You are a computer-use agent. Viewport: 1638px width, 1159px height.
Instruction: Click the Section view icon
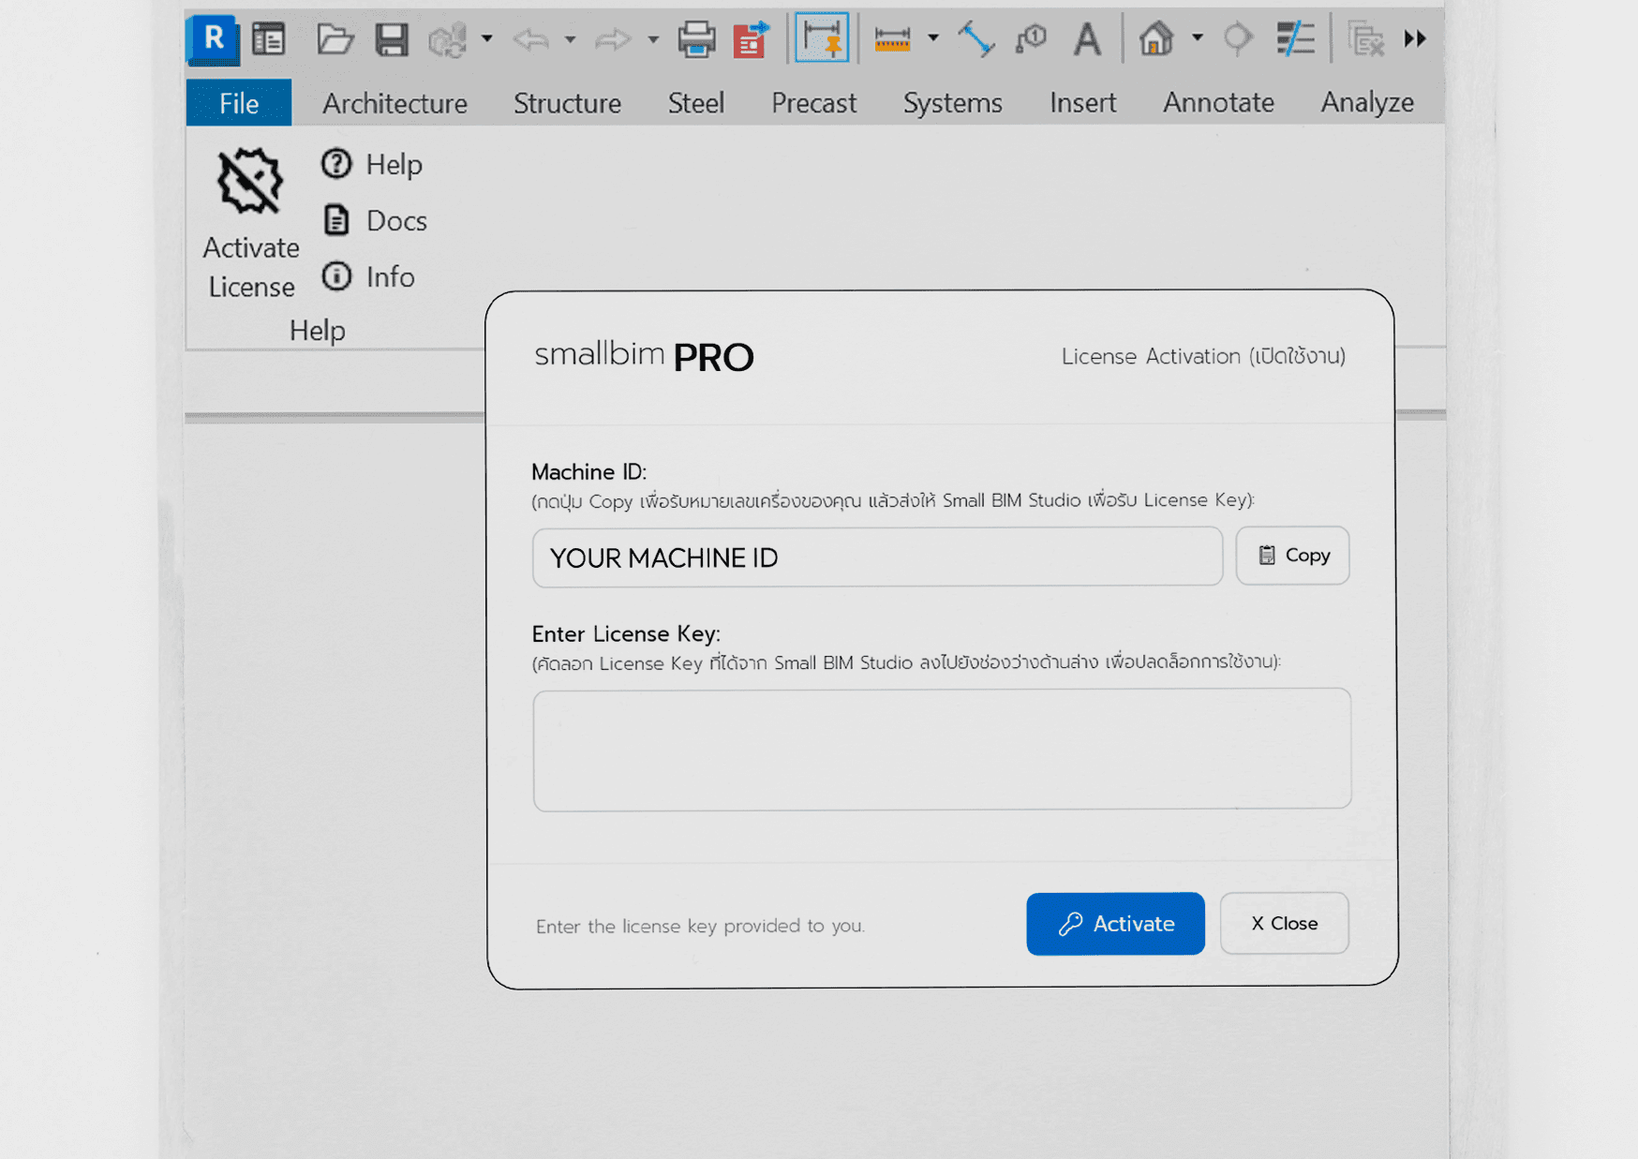(x=1237, y=39)
